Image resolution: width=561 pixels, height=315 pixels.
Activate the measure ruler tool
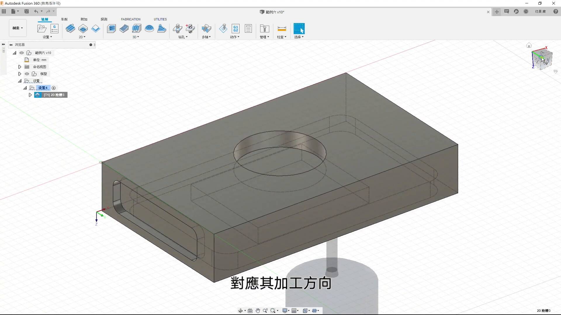pyautogui.click(x=282, y=29)
